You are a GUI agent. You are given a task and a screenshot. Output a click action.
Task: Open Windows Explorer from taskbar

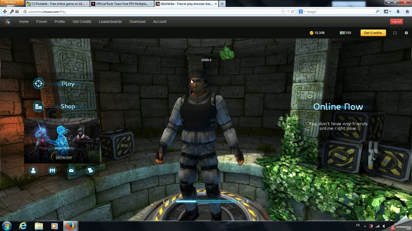(39, 226)
